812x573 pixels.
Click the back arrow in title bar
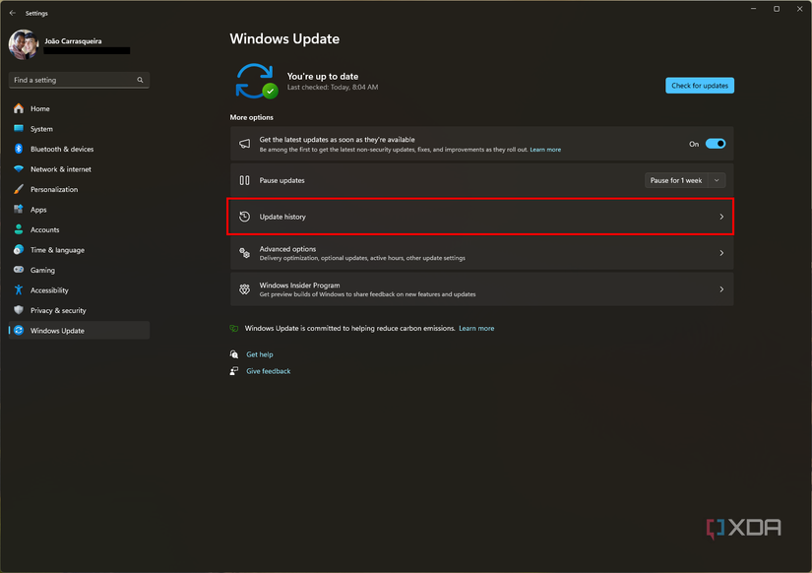click(x=13, y=13)
